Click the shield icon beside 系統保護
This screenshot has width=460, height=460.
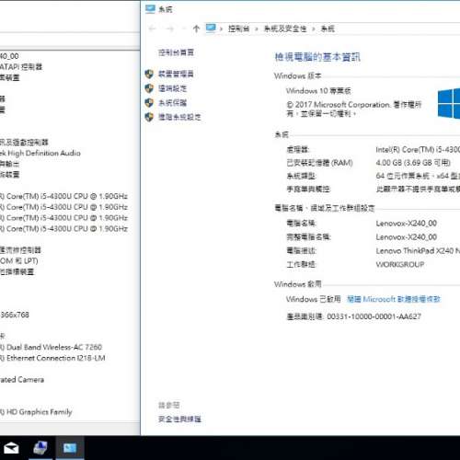(x=149, y=103)
